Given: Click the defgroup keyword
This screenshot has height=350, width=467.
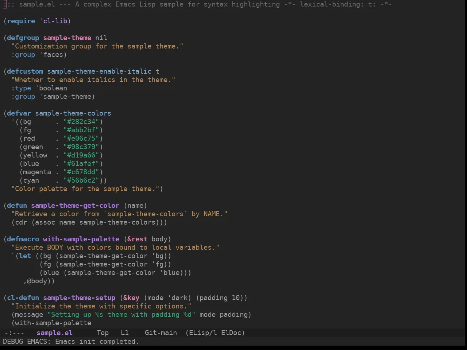Looking at the screenshot, I should pyautogui.click(x=23, y=38).
